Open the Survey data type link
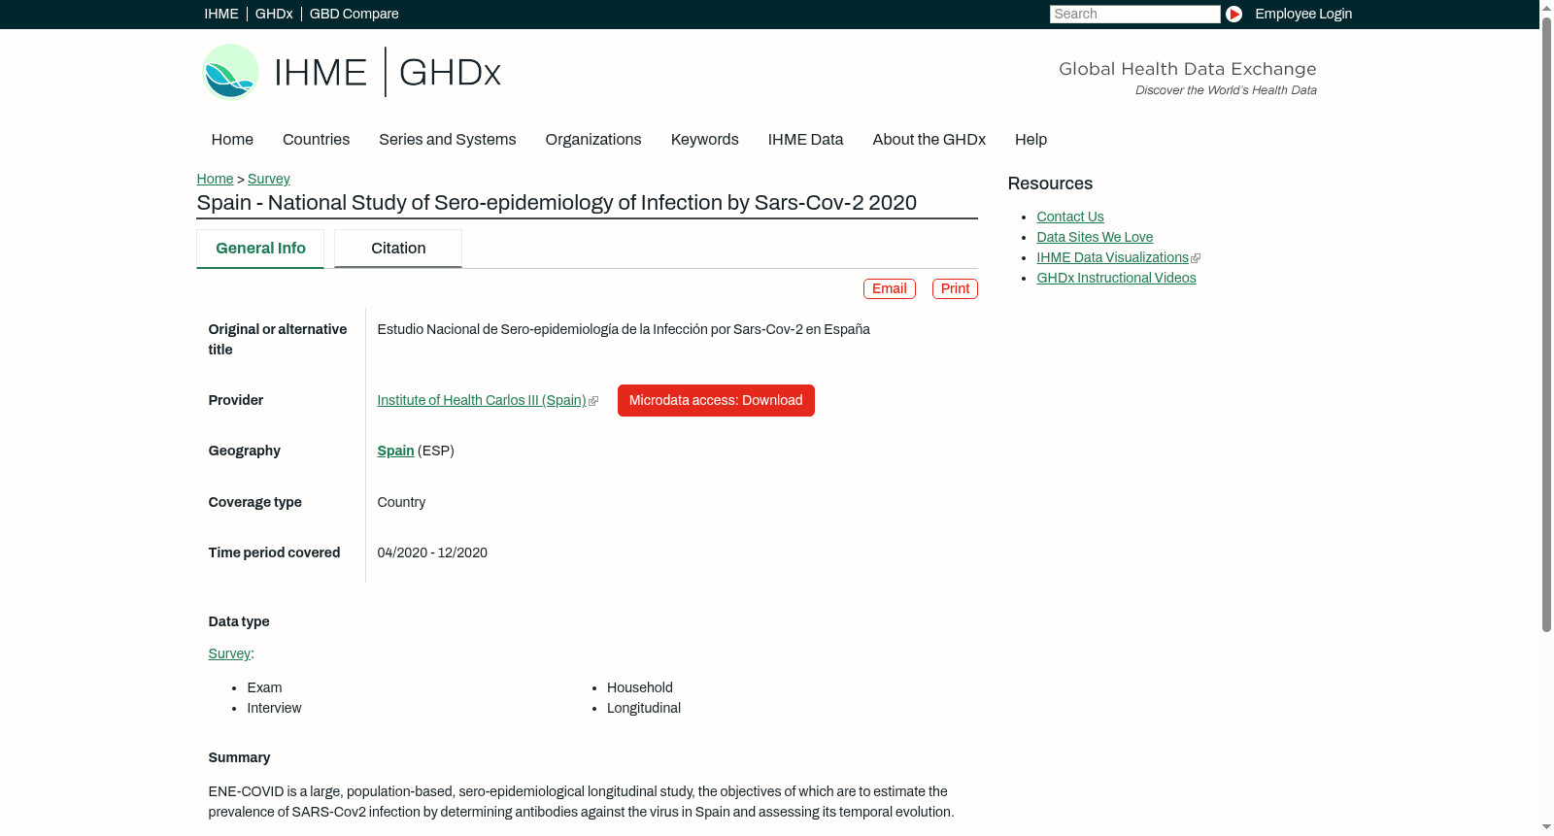1554x836 pixels. coord(229,653)
